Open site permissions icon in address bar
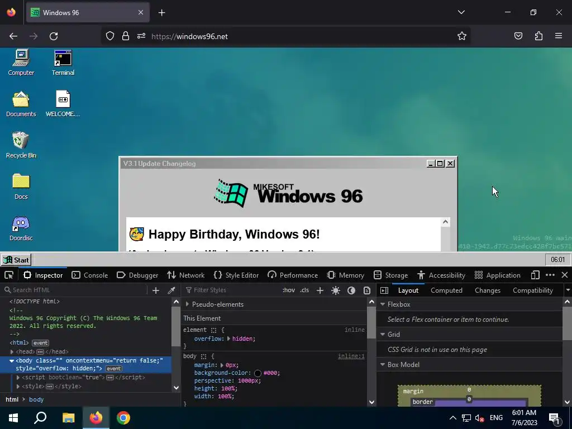Viewport: 572px width, 429px height. point(141,36)
